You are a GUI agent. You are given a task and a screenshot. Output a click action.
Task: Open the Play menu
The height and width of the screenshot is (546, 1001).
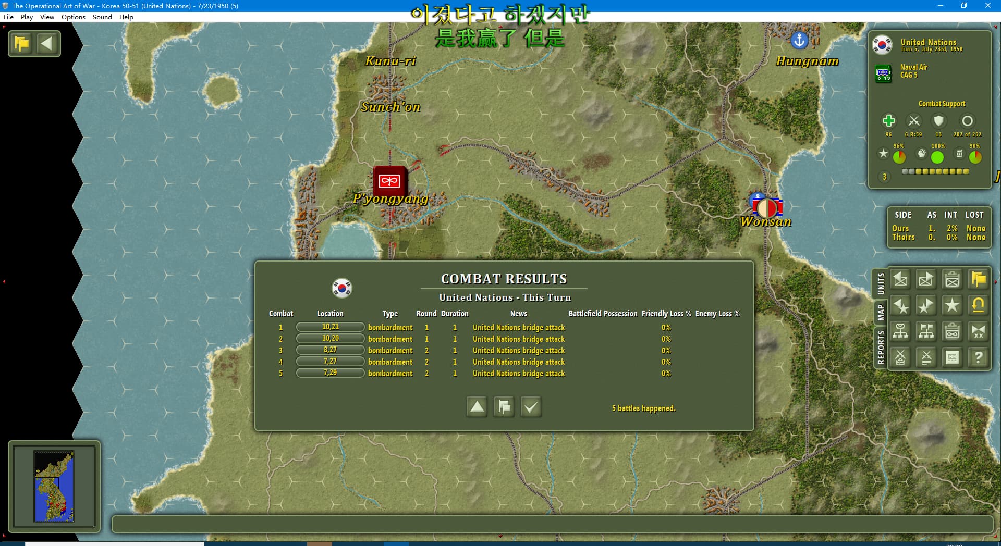pyautogui.click(x=27, y=17)
